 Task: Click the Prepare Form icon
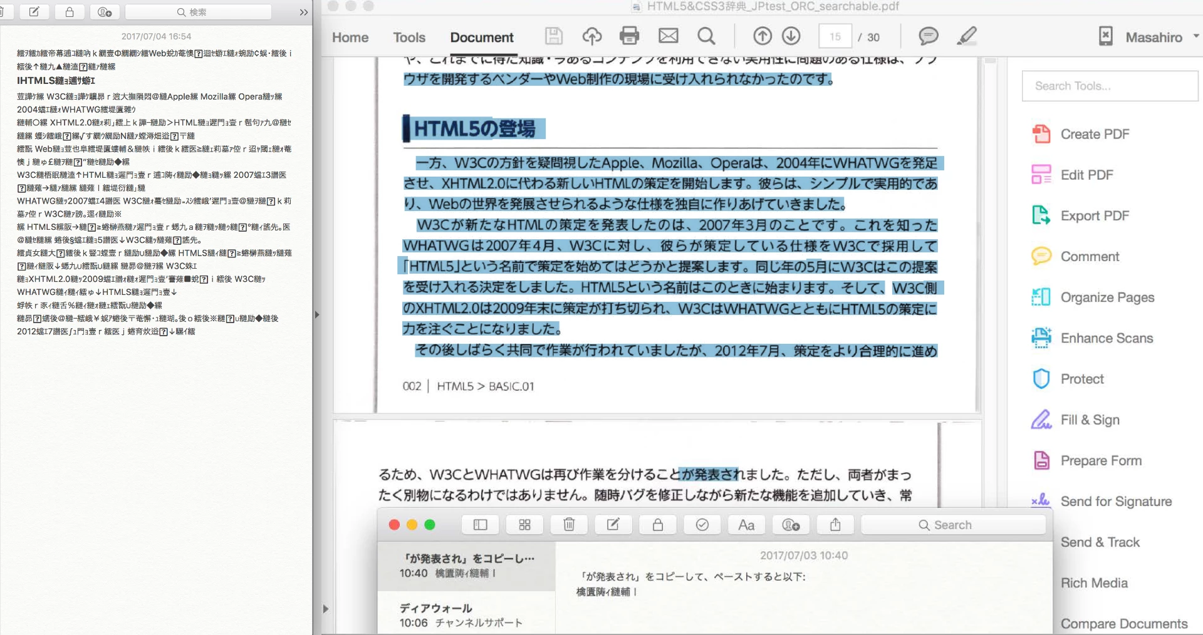(x=1041, y=460)
